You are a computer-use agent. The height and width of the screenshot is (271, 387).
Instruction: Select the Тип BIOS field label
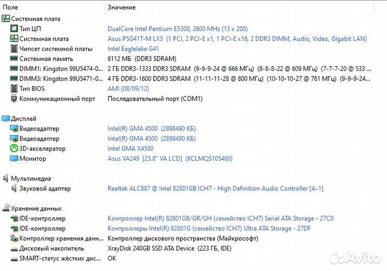click(x=32, y=89)
